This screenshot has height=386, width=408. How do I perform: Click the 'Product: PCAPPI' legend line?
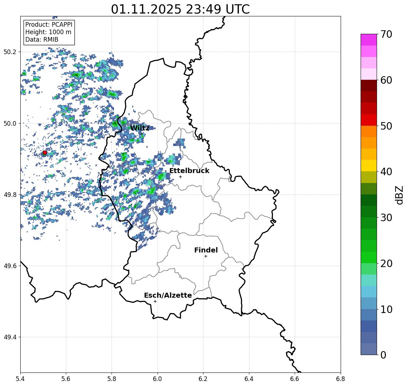[x=49, y=25]
